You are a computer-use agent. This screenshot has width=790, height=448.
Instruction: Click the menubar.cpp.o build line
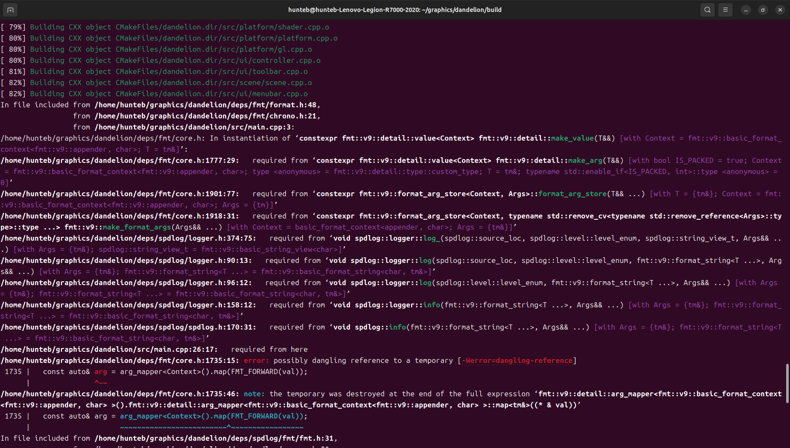coord(169,94)
